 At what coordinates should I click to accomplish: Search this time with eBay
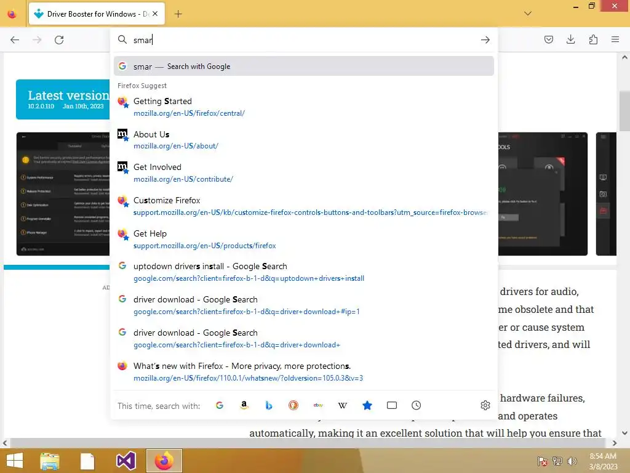click(x=318, y=405)
